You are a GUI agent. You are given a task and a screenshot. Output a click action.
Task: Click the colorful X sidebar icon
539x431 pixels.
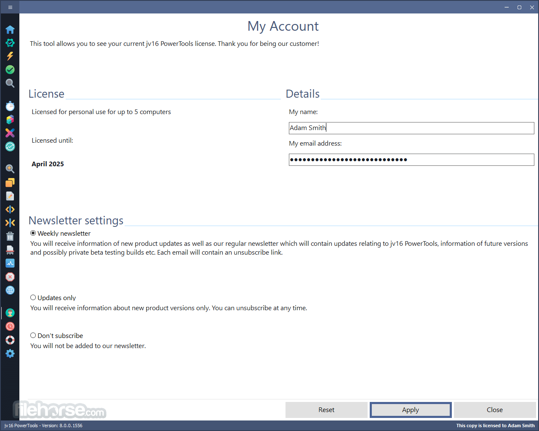[x=10, y=133]
